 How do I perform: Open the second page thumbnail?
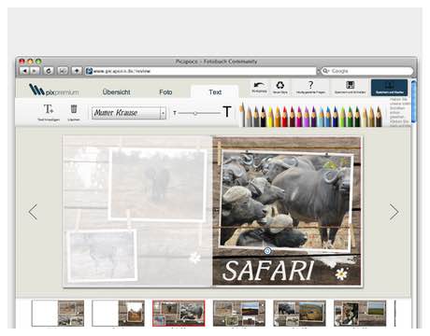pyautogui.click(x=119, y=313)
